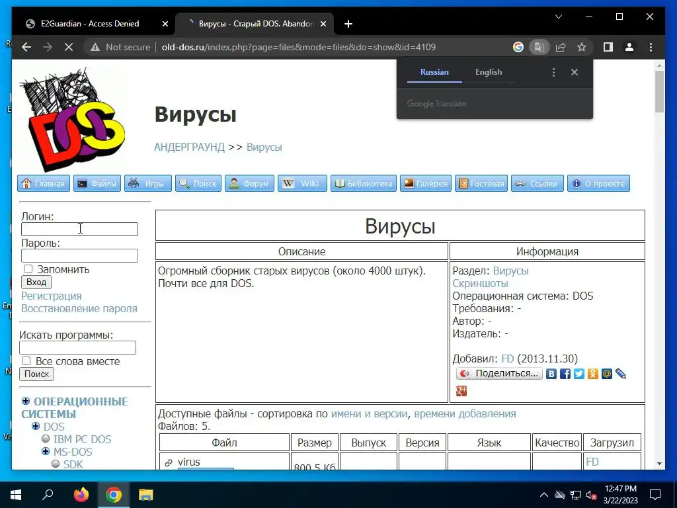677x508 pixels.
Task: Open О проекте navigation button
Action: point(598,183)
